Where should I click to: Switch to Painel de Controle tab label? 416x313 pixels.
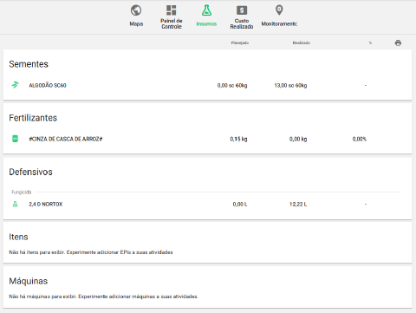tap(172, 23)
